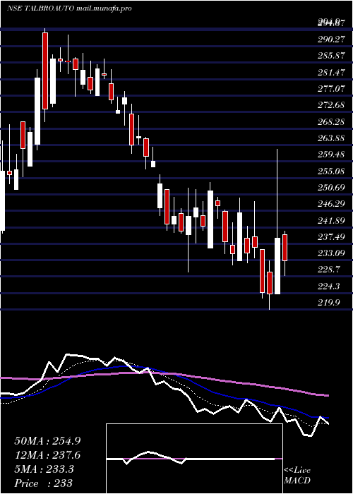Click the 250.69 price axis label

[x=331, y=188]
